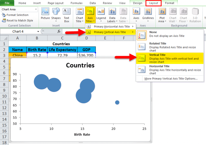Click the insert function fx icon
206x145 pixels.
pos(59,31)
